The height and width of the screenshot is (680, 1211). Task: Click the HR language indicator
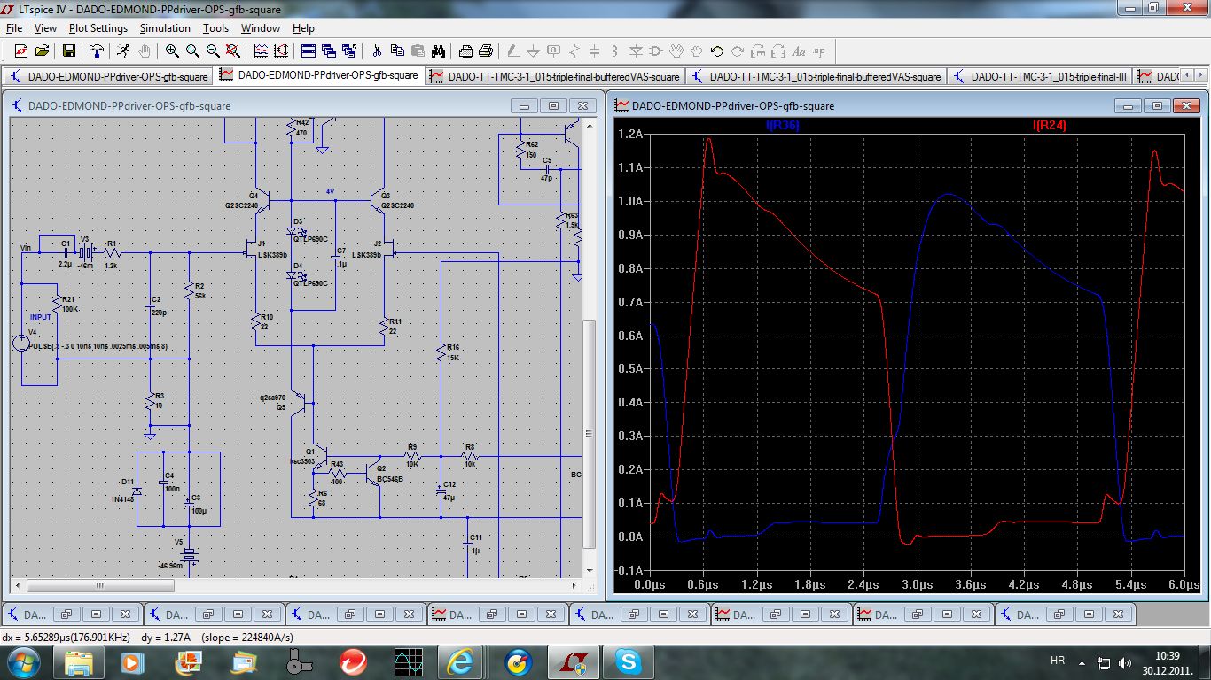[1057, 661]
